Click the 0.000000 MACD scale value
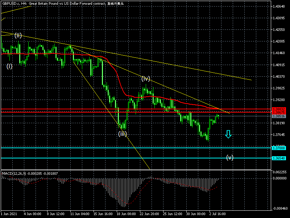The height and width of the screenshot is (218, 290). (279, 178)
